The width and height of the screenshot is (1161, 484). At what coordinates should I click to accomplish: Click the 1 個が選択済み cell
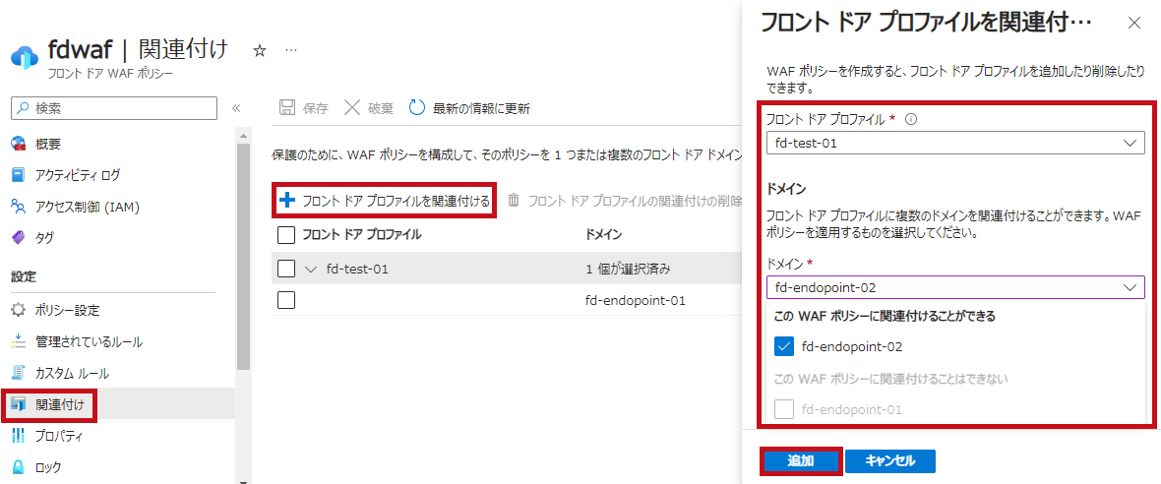[628, 270]
